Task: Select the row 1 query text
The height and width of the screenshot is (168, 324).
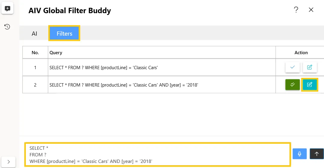Action: 104,68
